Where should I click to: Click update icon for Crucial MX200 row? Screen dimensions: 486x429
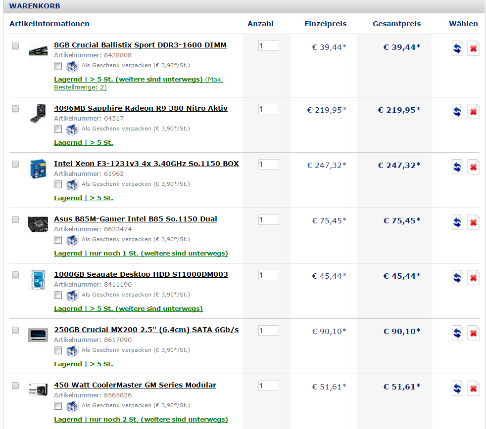pos(457,333)
